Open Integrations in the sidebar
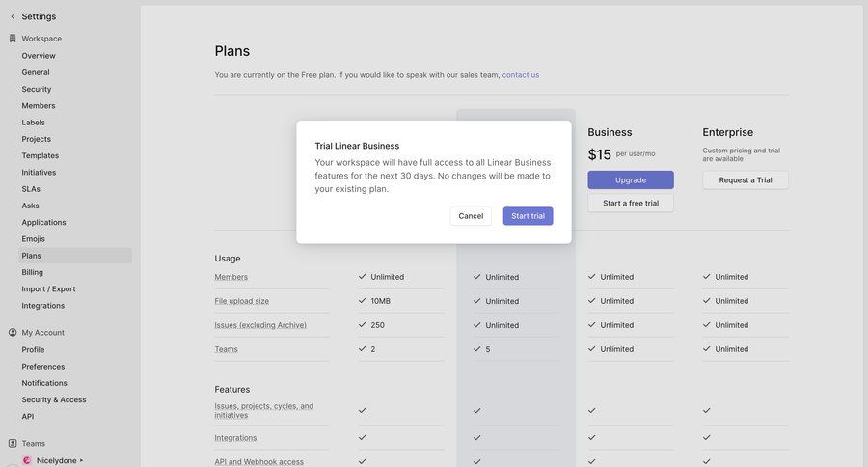The image size is (868, 467). [43, 305]
